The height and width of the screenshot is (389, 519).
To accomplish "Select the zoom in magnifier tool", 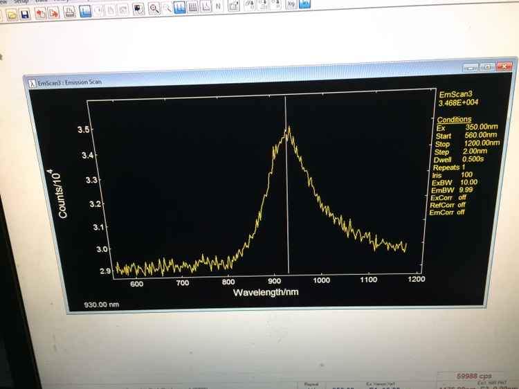I will coord(154,8).
